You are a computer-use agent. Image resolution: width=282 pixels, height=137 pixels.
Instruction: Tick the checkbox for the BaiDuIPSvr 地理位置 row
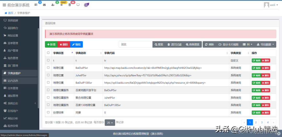(48, 68)
